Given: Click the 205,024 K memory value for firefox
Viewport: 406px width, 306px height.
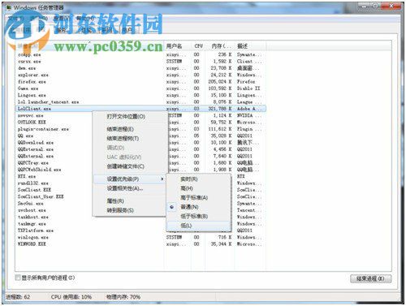Looking at the screenshot, I should (220, 82).
